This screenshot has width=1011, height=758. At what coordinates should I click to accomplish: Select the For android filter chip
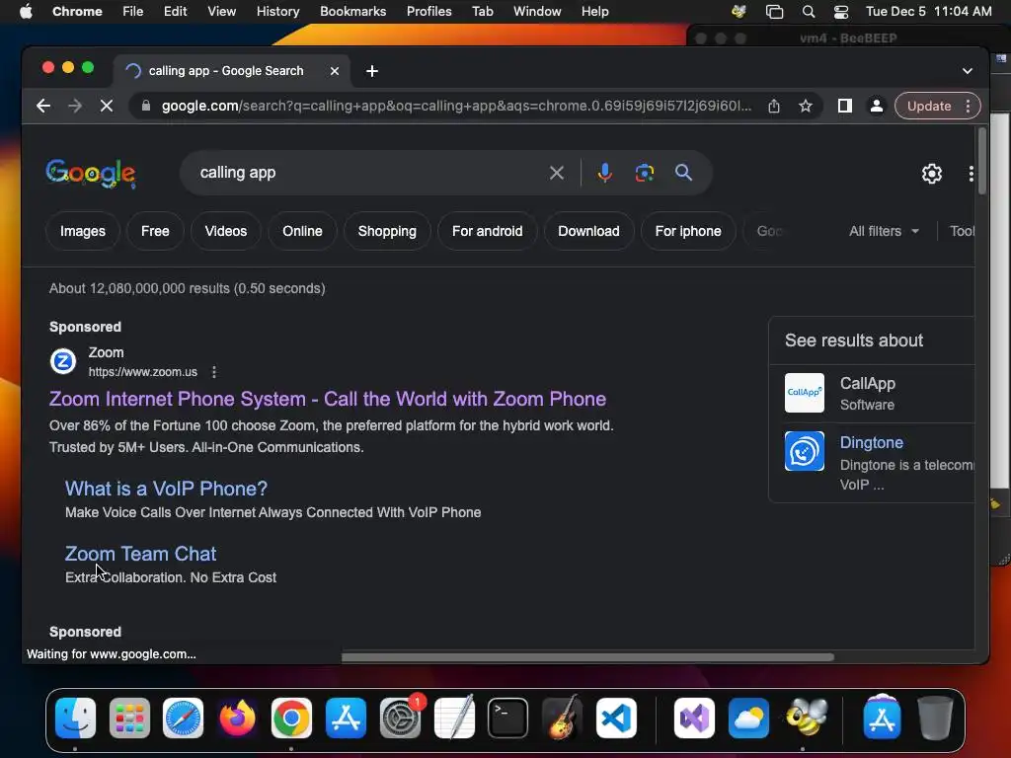[x=488, y=231]
